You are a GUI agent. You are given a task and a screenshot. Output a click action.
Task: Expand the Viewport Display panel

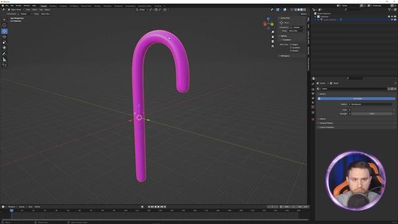click(x=326, y=123)
